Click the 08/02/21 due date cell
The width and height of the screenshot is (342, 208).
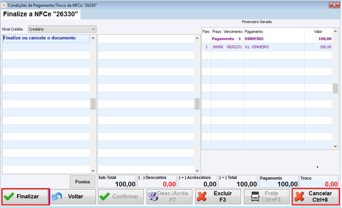(x=234, y=47)
